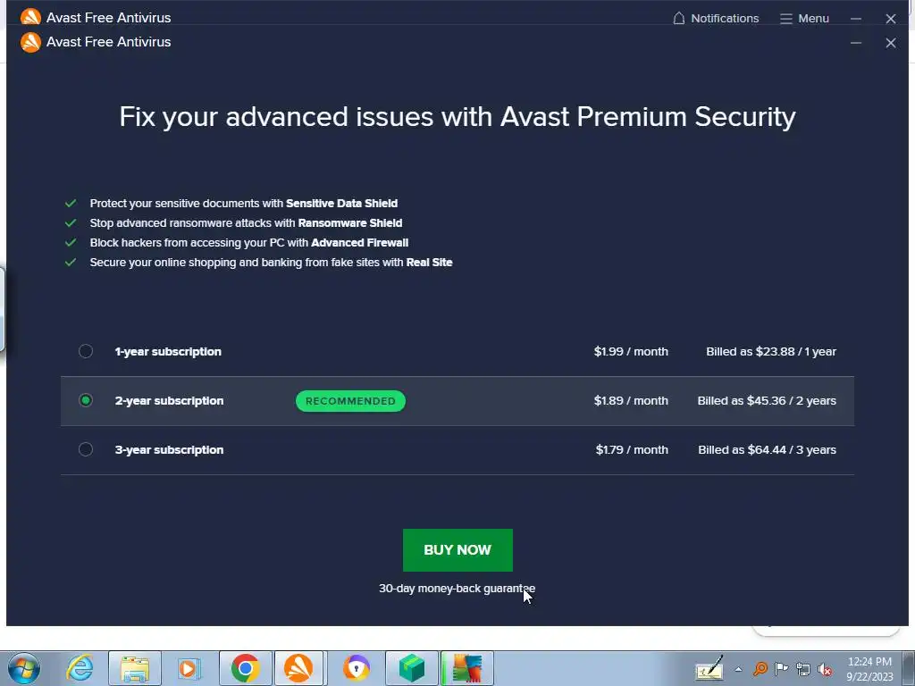This screenshot has height=686, width=915.
Task: Click the Avast logo in the inner window
Action: (x=30, y=42)
